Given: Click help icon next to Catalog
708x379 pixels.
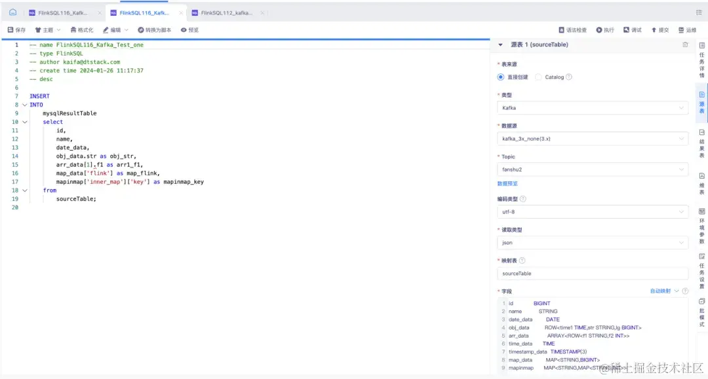Looking at the screenshot, I should (569, 77).
